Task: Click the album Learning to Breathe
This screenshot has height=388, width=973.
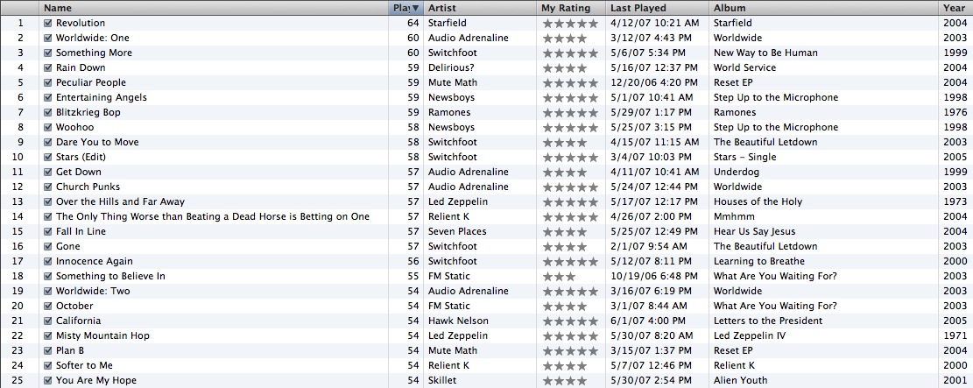Action: (x=759, y=261)
